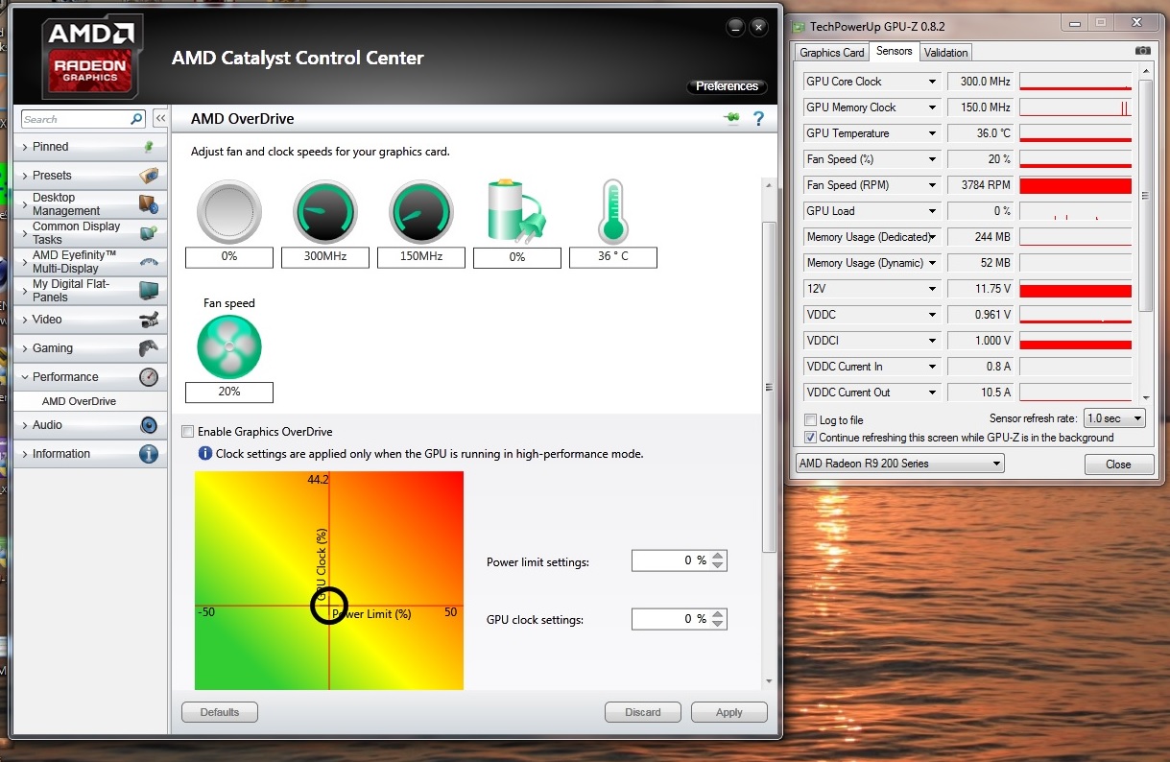Click the Defaults button
This screenshot has height=762, width=1170.
point(220,712)
